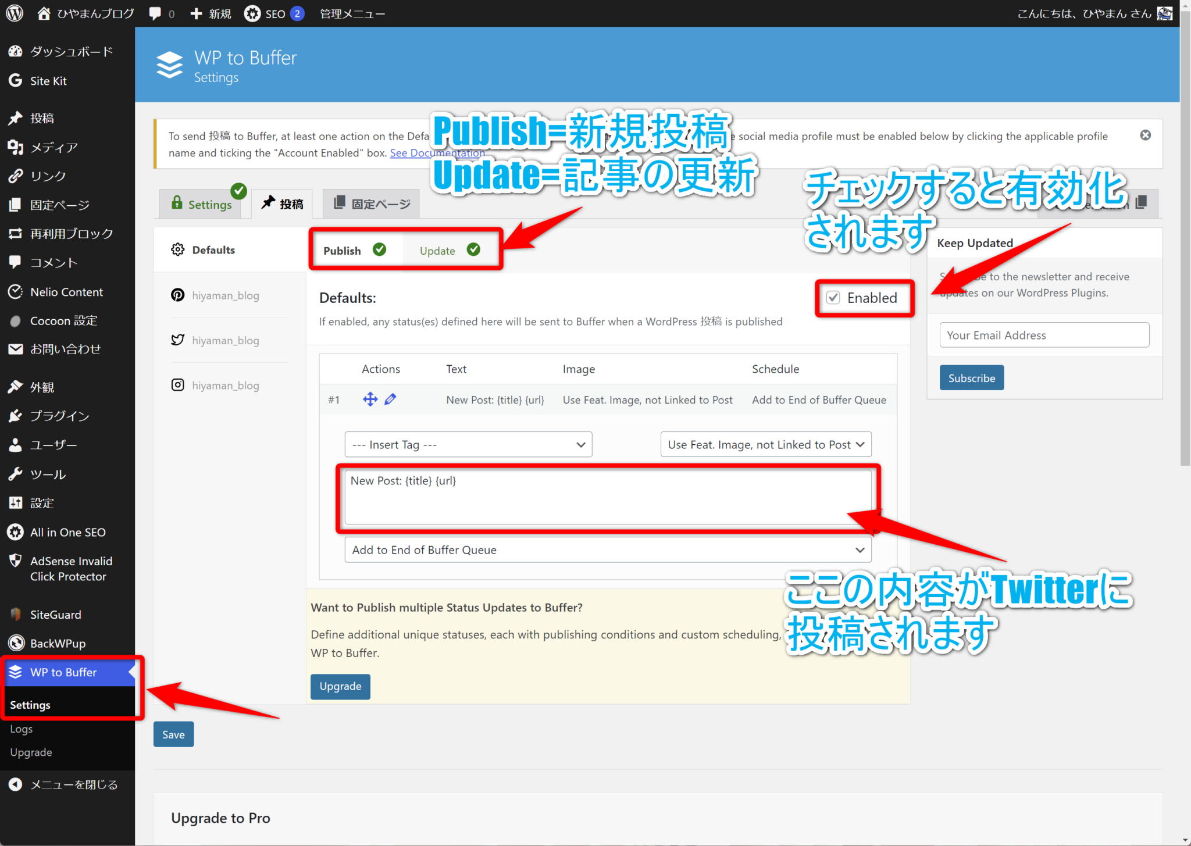Edit status #1 with the pencil icon
The height and width of the screenshot is (846, 1191).
coord(390,399)
